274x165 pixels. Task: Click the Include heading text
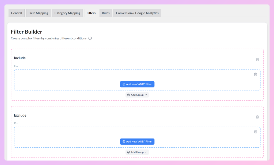(20, 58)
